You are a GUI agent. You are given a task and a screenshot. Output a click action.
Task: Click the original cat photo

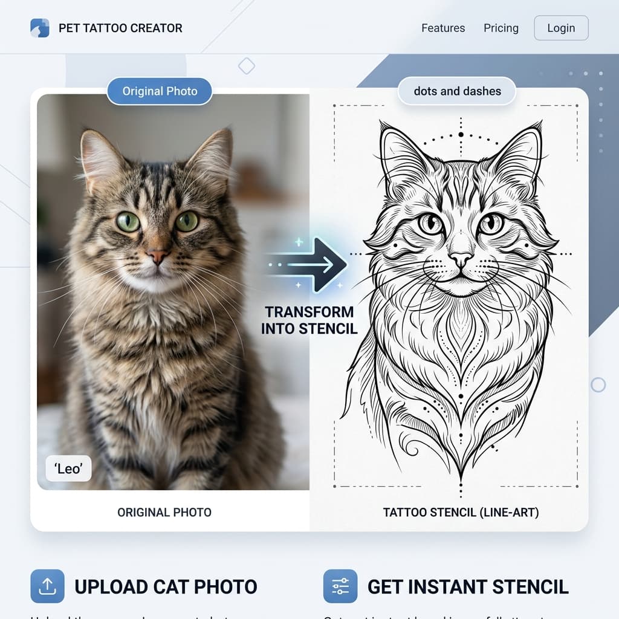point(173,292)
